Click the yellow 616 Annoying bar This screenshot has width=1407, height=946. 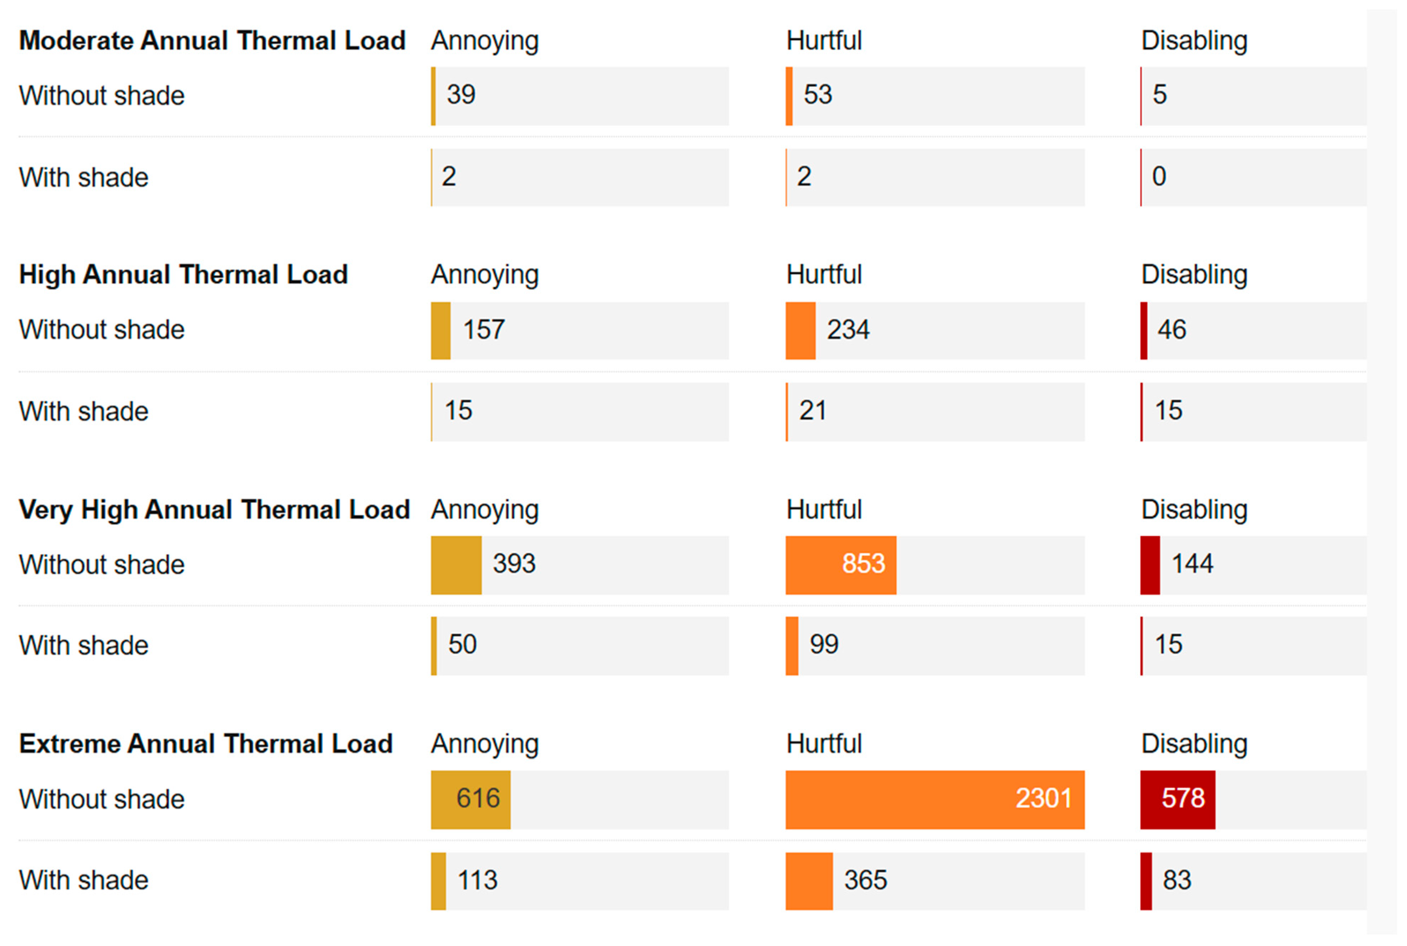click(471, 799)
